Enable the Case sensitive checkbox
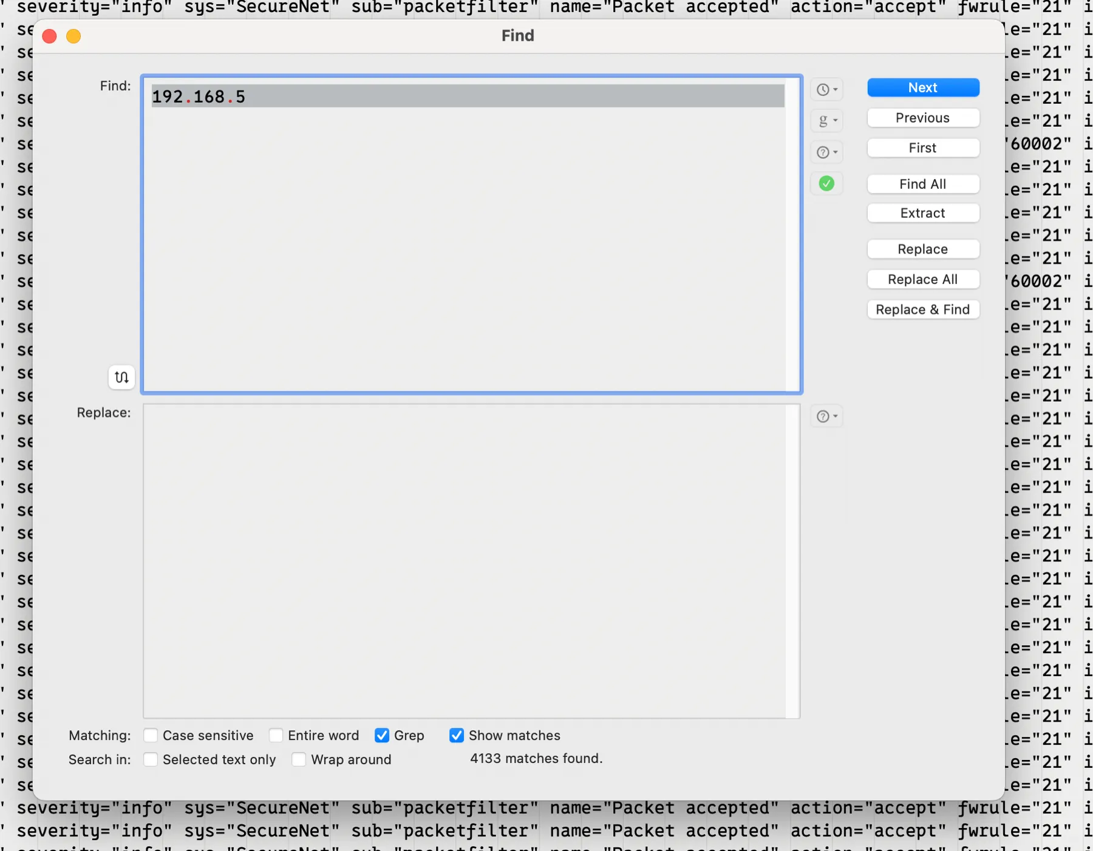Viewport: 1093px width, 851px height. pos(150,735)
